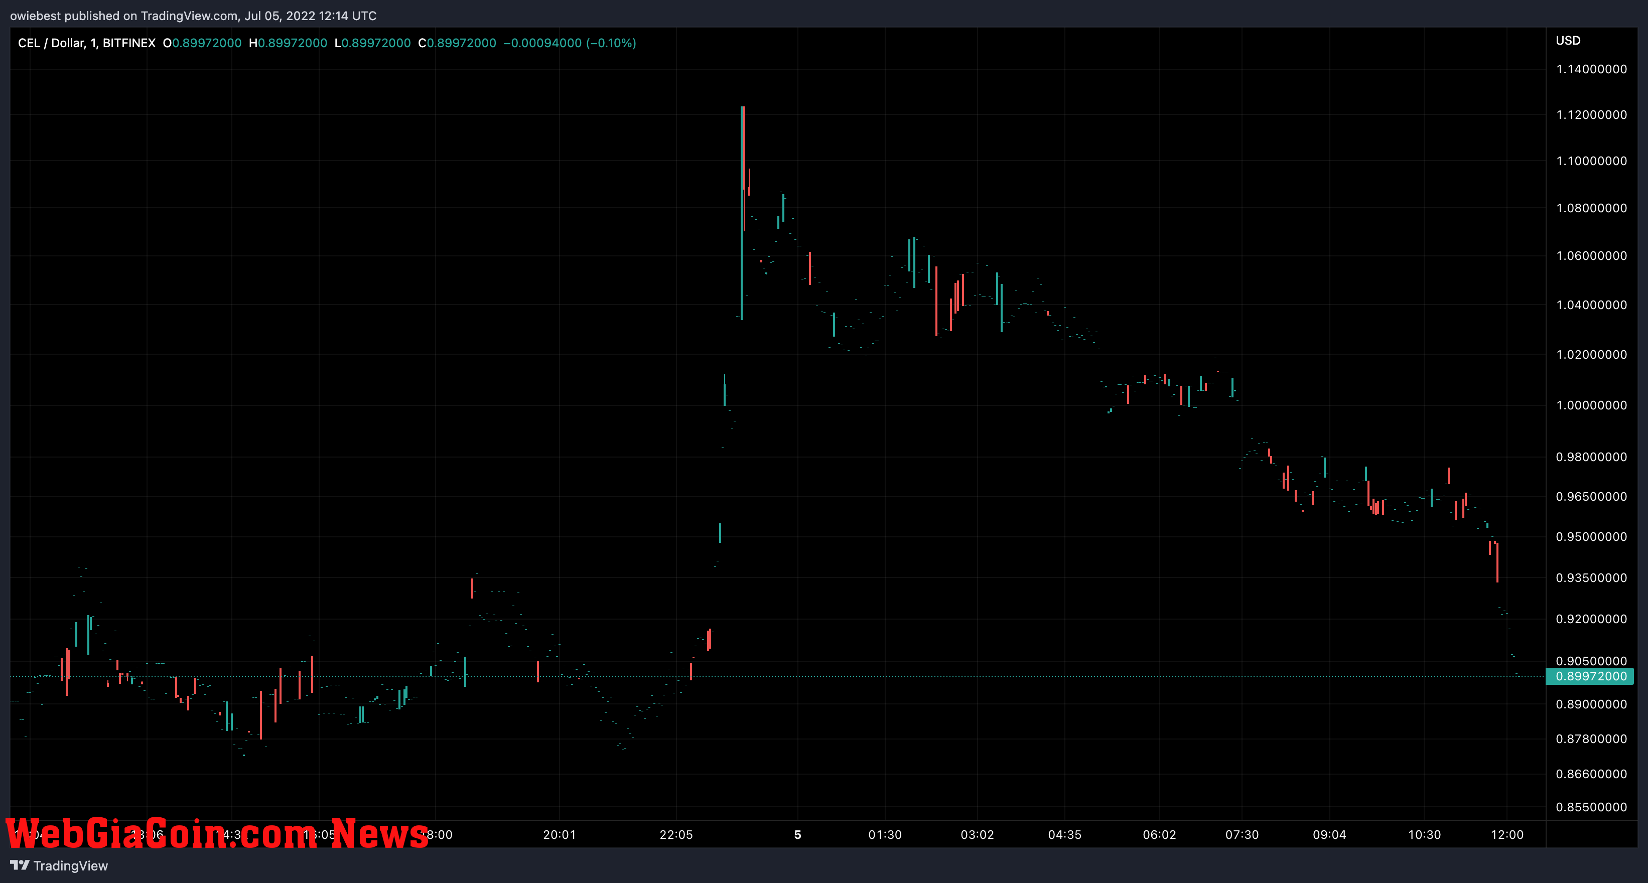
Task: Click the 0.98000000 price axis label
Action: (1591, 457)
